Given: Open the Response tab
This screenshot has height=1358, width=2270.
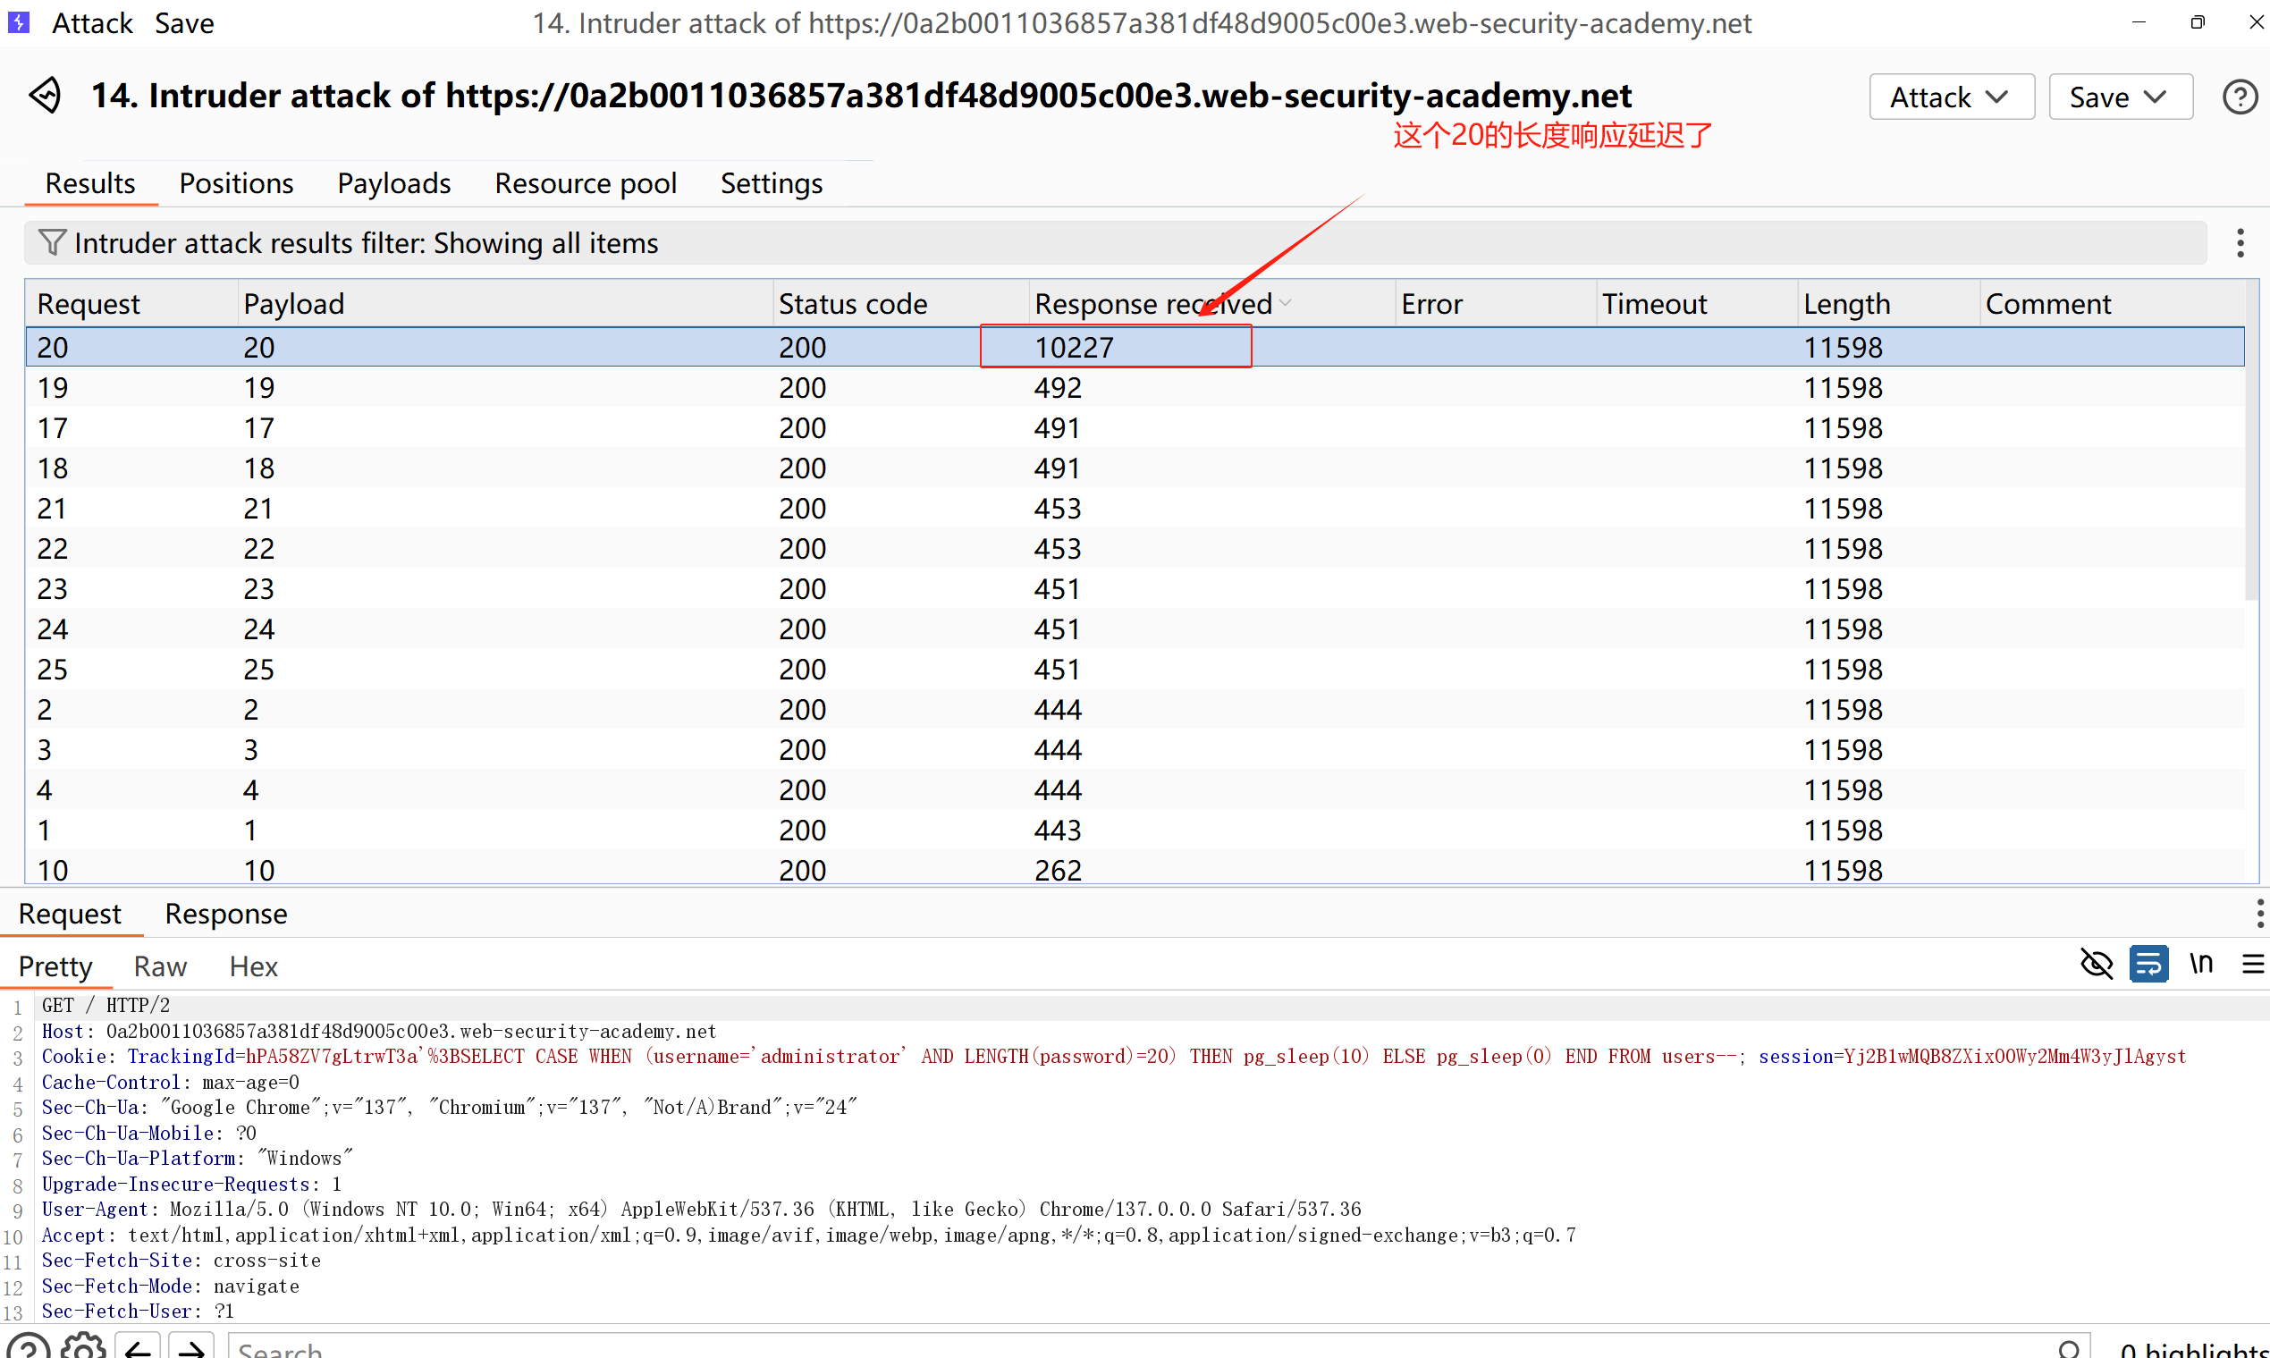Looking at the screenshot, I should click(226, 914).
